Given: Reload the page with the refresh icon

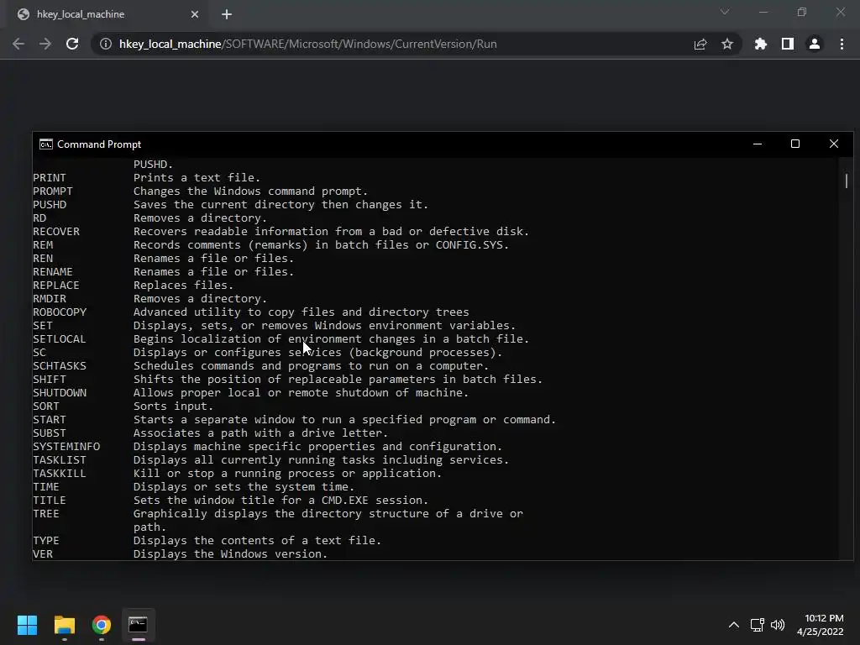Looking at the screenshot, I should (72, 44).
